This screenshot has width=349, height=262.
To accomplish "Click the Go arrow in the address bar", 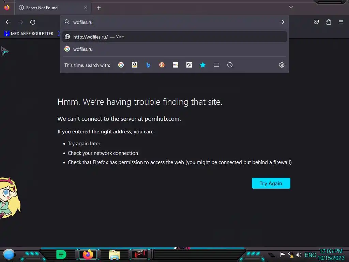I will click(x=282, y=22).
